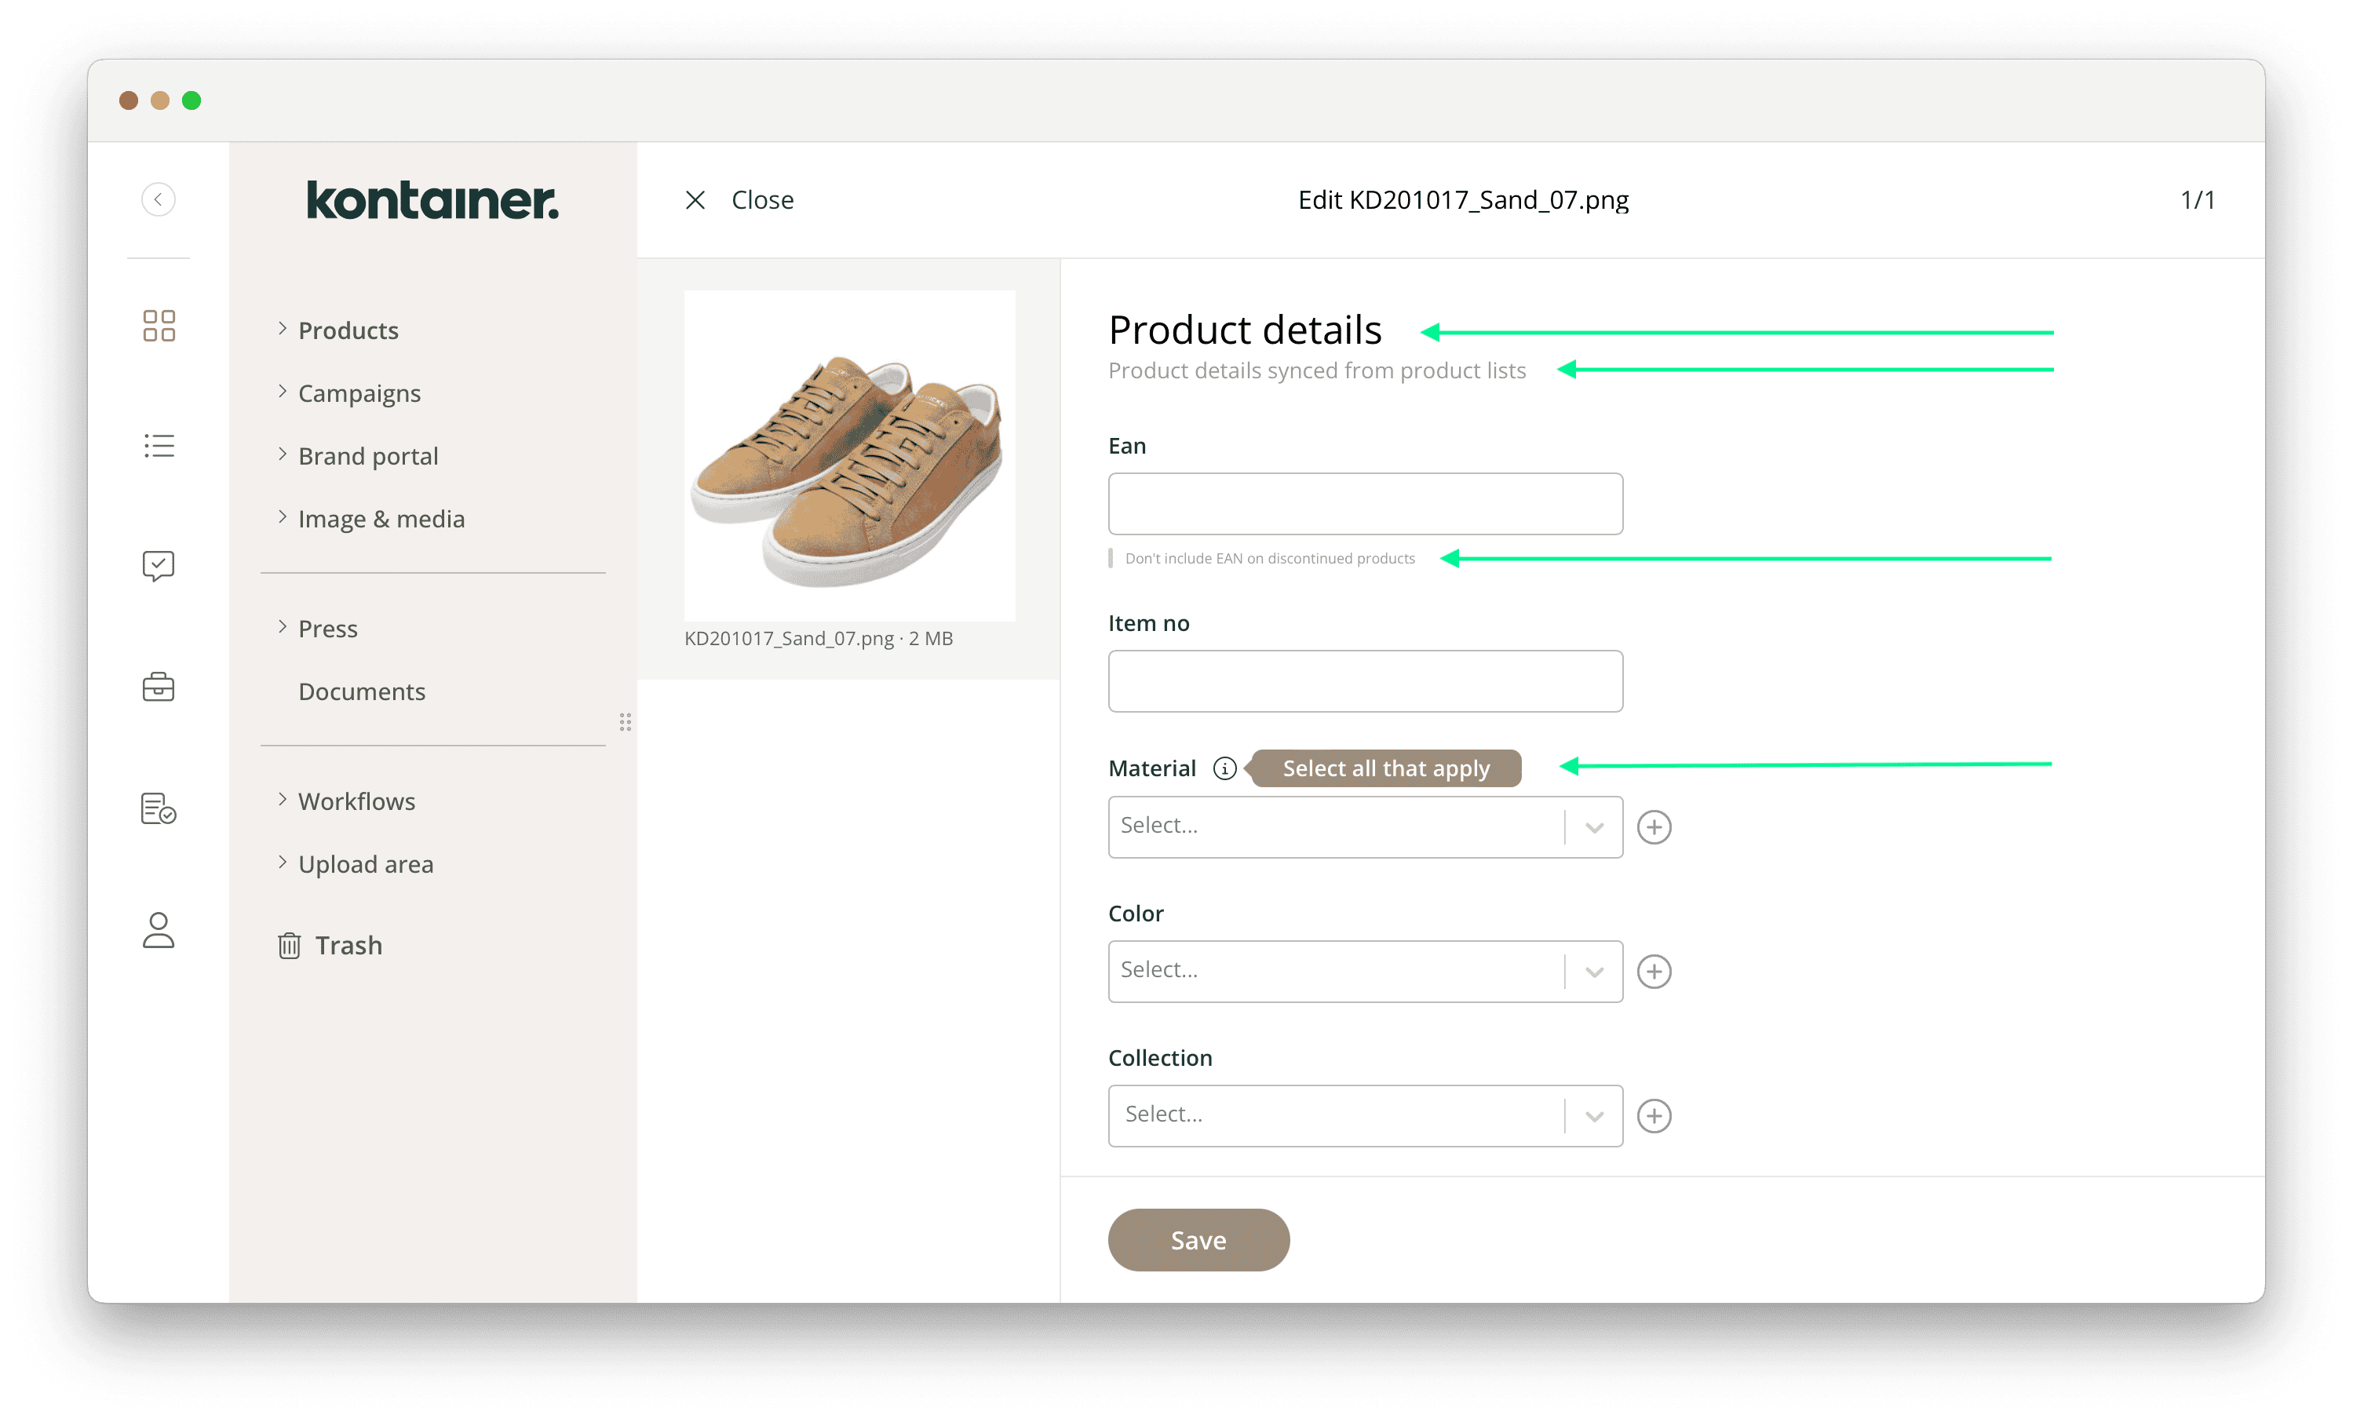Viewport: 2353px width, 1419px height.
Task: Open the Documents section
Action: [361, 691]
